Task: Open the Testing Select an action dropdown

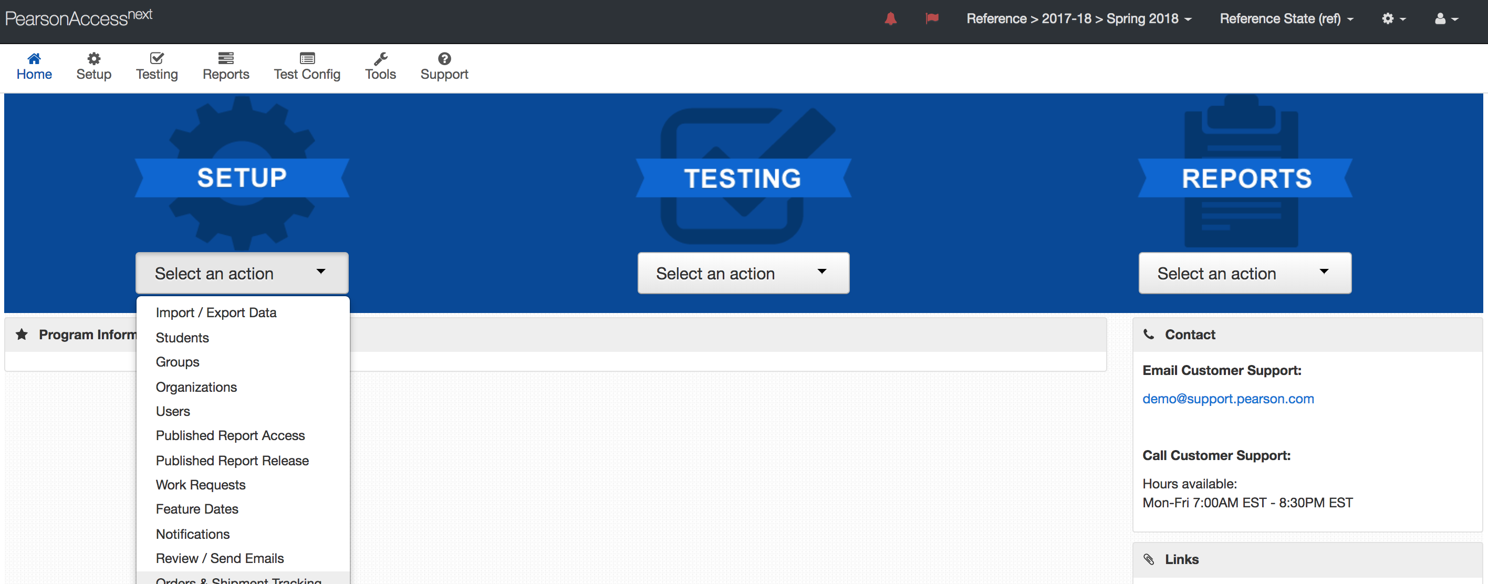Action: pos(743,273)
